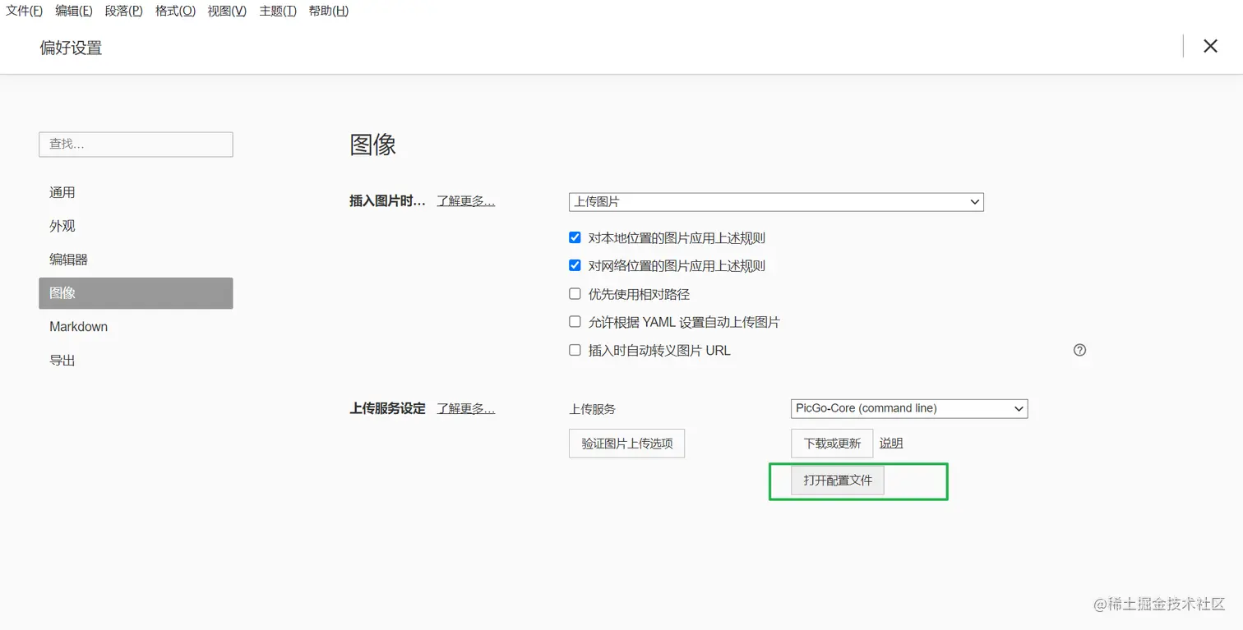
Task: Select Markdown in the settings sidebar
Action: 136,327
